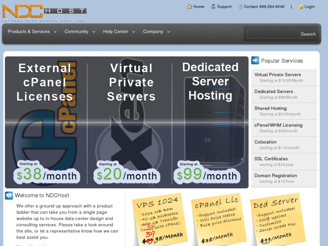The height and width of the screenshot is (246, 328).
Task: Open the Company menu
Action: (x=153, y=32)
